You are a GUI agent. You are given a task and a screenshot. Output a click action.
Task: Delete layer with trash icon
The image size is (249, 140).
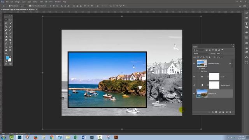click(230, 112)
